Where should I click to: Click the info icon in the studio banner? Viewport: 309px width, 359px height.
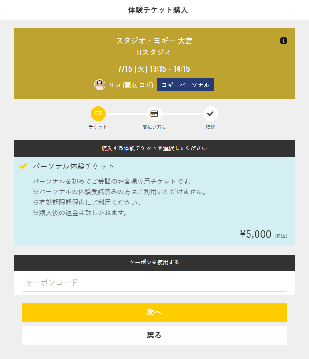(x=283, y=41)
